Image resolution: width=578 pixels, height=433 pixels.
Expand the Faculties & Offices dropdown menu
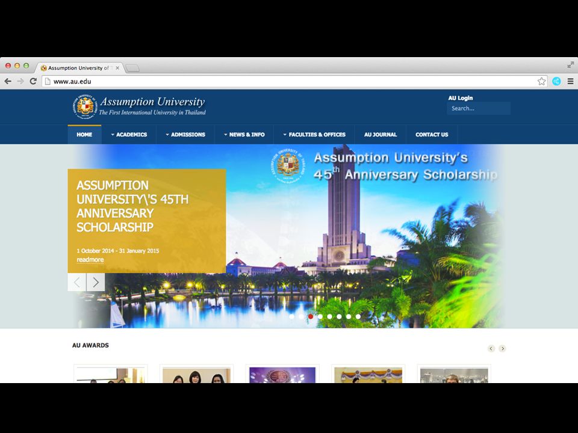[314, 134]
